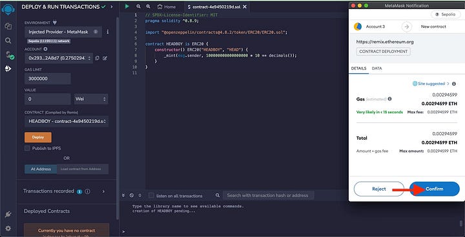The image size is (465, 237).
Task: Click the pending transactions count 0
Action: pyautogui.click(x=140, y=196)
